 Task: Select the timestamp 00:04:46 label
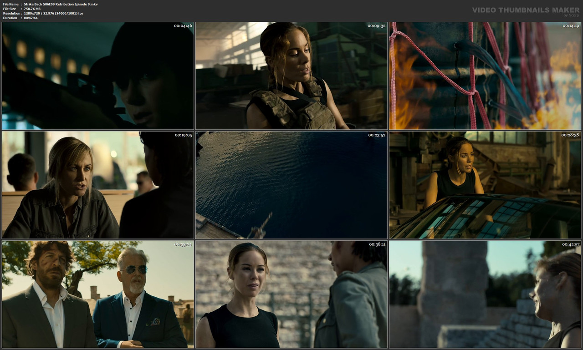[184, 26]
